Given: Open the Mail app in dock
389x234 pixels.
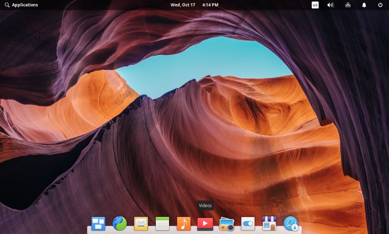Looking at the screenshot, I should (141, 224).
